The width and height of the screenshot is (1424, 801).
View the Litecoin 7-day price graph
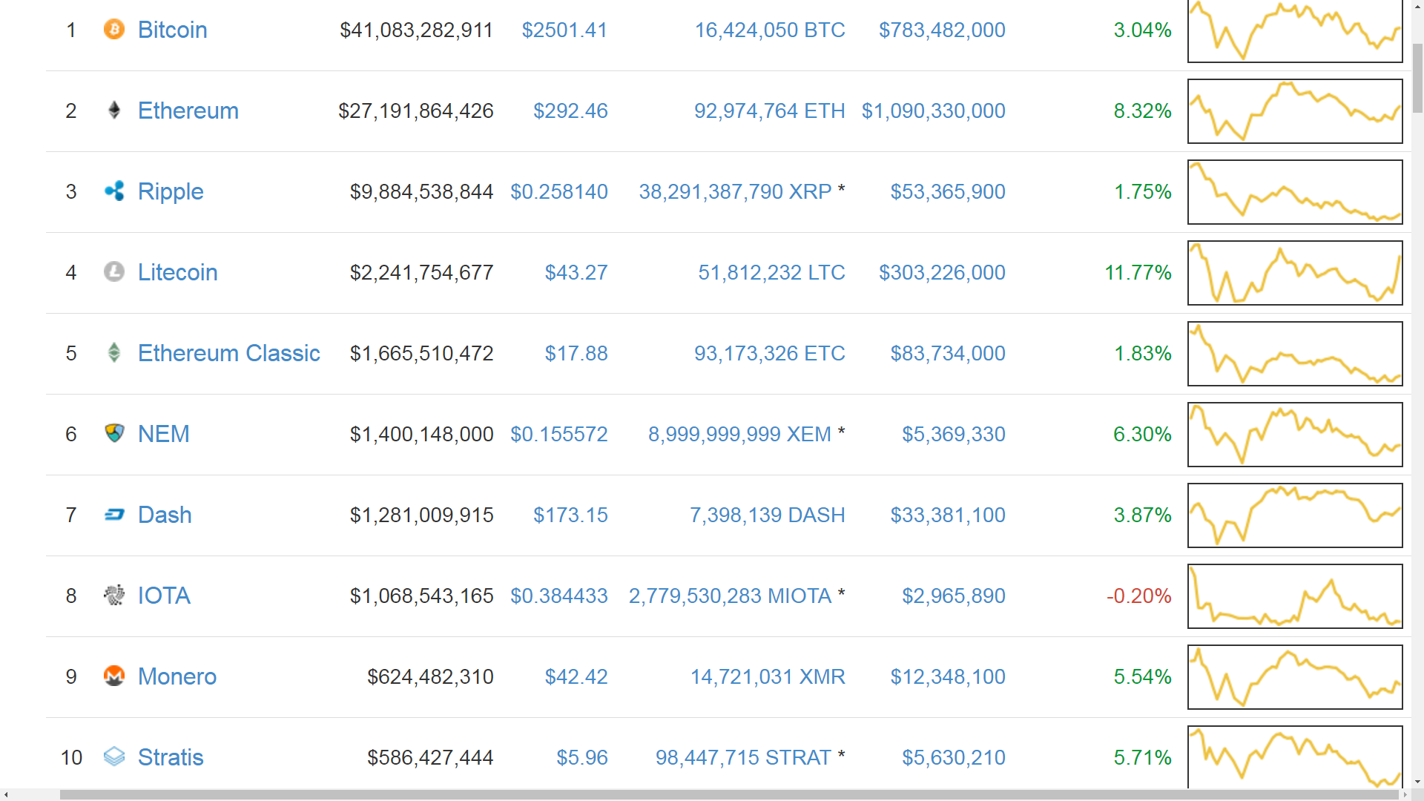(x=1295, y=273)
